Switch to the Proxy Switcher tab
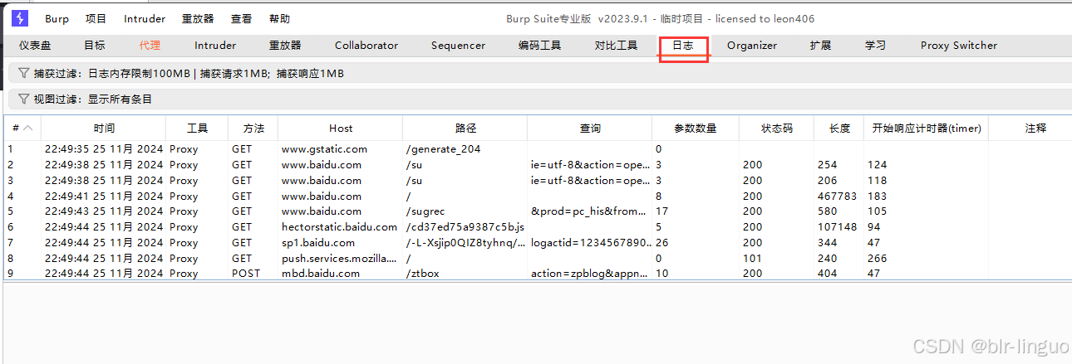The height and width of the screenshot is (364, 1072). pyautogui.click(x=959, y=46)
